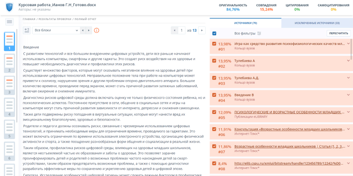This screenshot has height=176, width=353.
Task: Click the orange info circle icon
Action: (96, 30)
